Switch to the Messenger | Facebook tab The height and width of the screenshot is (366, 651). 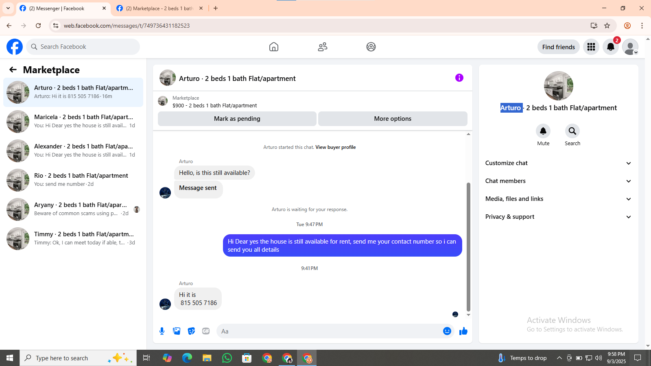pyautogui.click(x=63, y=9)
